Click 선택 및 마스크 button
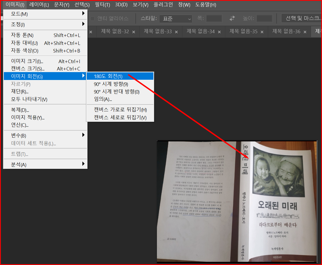322x265 pixels. (301, 18)
